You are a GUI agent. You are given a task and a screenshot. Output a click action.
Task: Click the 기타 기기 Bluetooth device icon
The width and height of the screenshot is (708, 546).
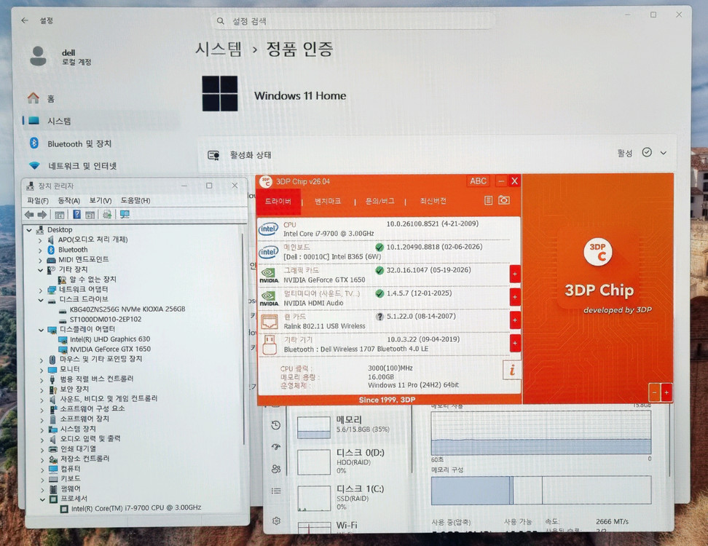[270, 345]
